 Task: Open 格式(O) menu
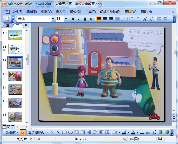coord(75,12)
